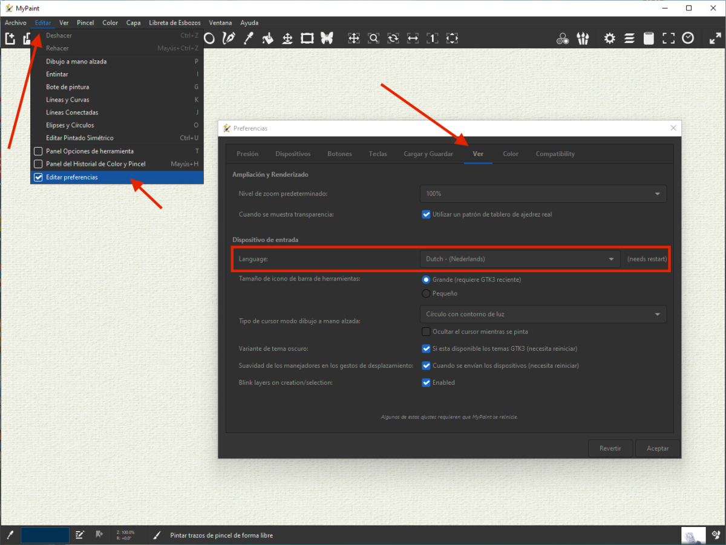Switch to the 'Cargar y Guardar' tab
The height and width of the screenshot is (545, 726).
coord(428,154)
